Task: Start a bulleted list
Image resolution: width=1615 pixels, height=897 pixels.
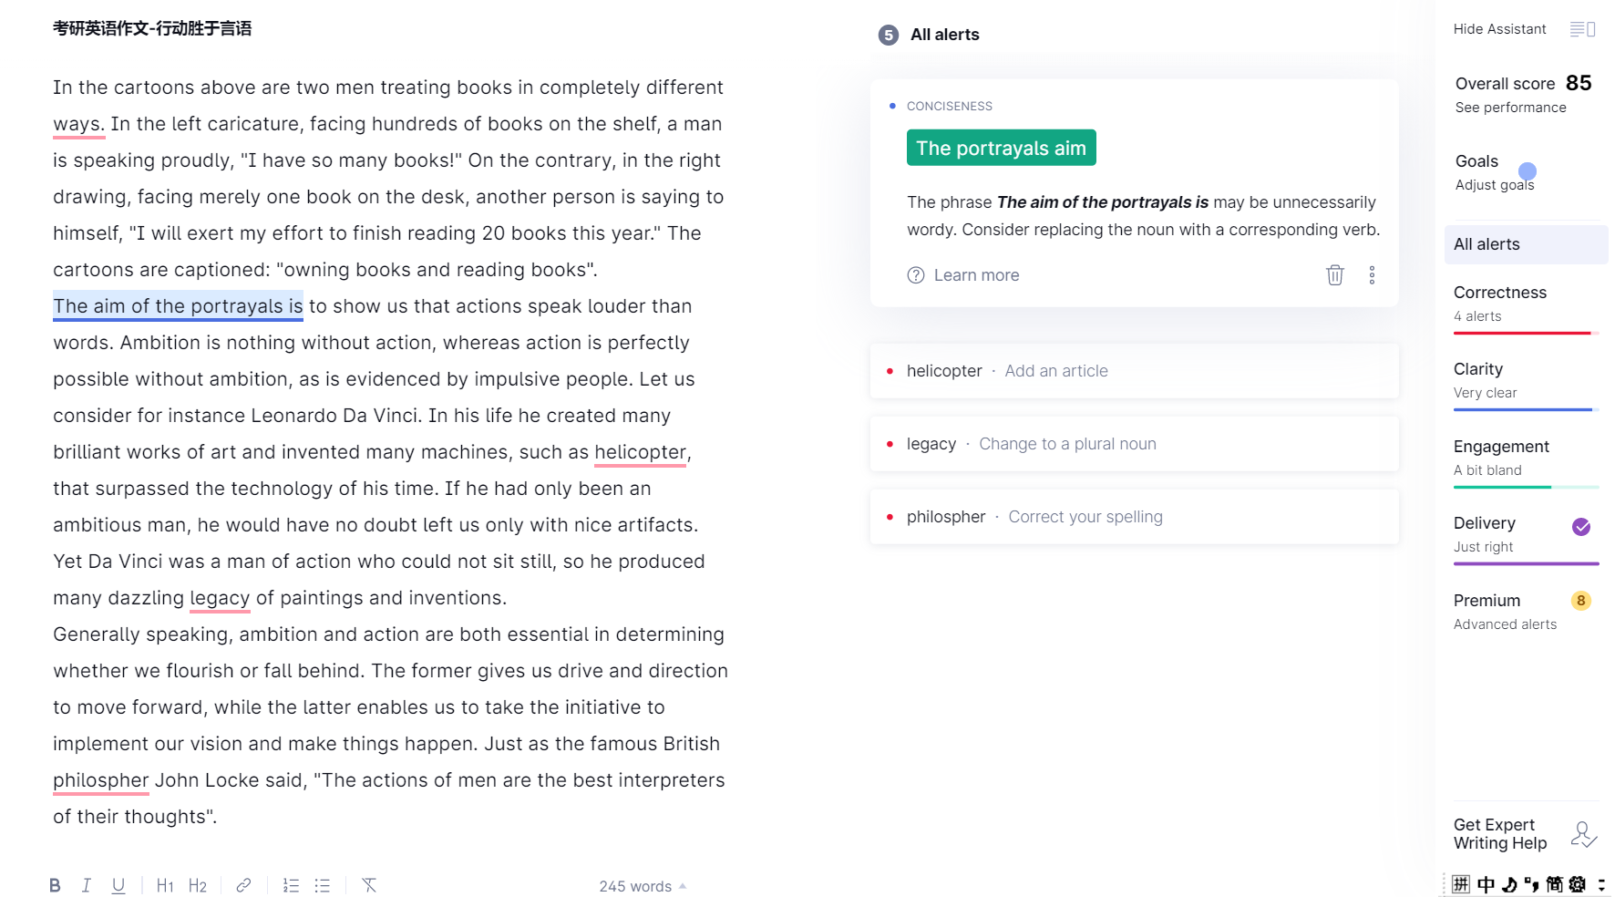Action: point(323,885)
